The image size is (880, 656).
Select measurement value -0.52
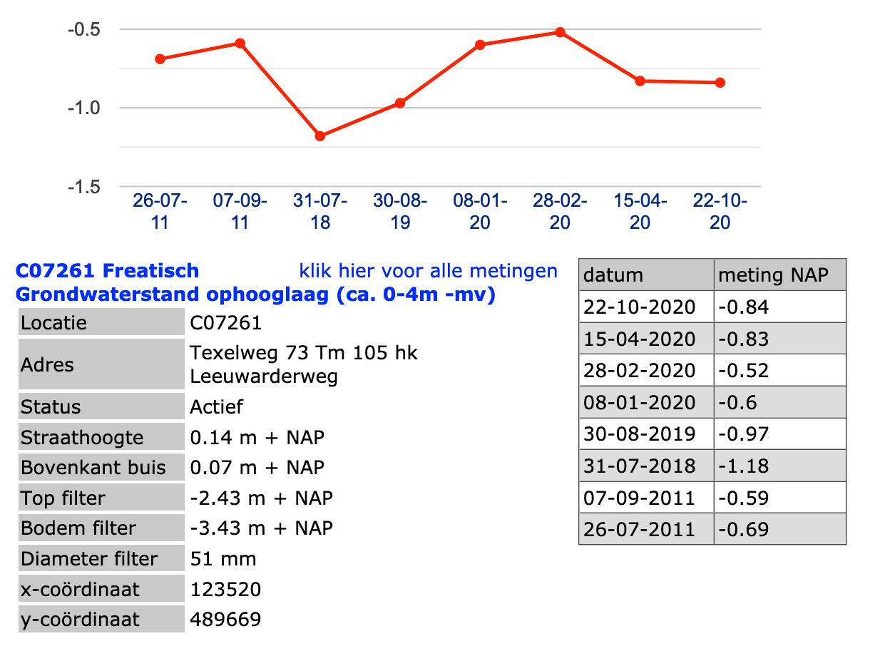pyautogui.click(x=780, y=371)
